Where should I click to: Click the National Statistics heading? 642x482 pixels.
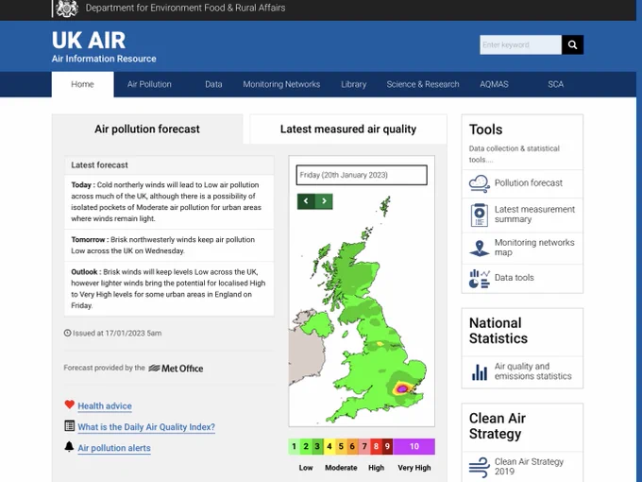(498, 331)
